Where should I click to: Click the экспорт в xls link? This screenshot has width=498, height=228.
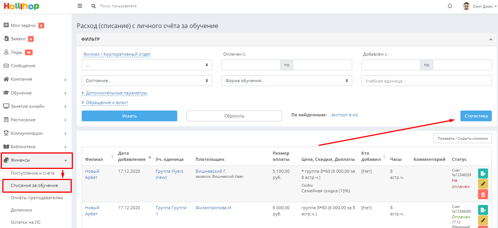pyautogui.click(x=345, y=115)
